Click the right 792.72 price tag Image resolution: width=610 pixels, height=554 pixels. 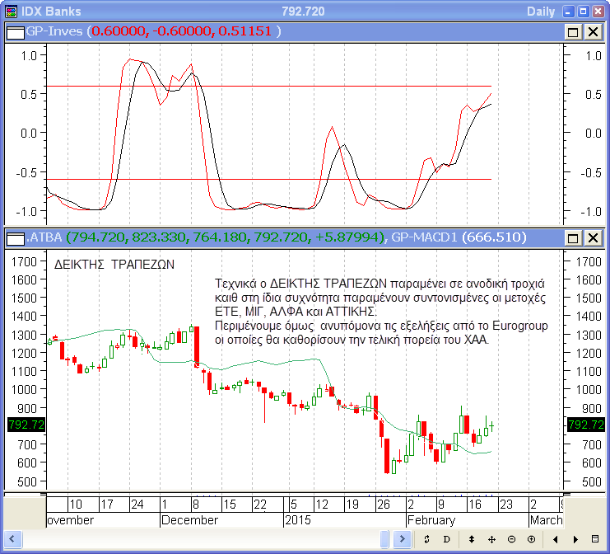[586, 425]
